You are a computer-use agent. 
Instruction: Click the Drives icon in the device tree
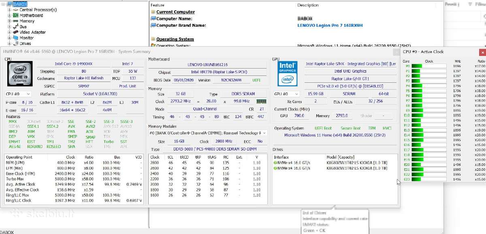pos(16,43)
